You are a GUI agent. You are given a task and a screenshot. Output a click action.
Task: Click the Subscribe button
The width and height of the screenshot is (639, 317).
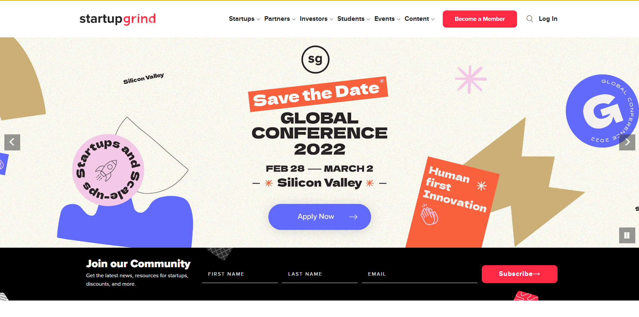[519, 274]
